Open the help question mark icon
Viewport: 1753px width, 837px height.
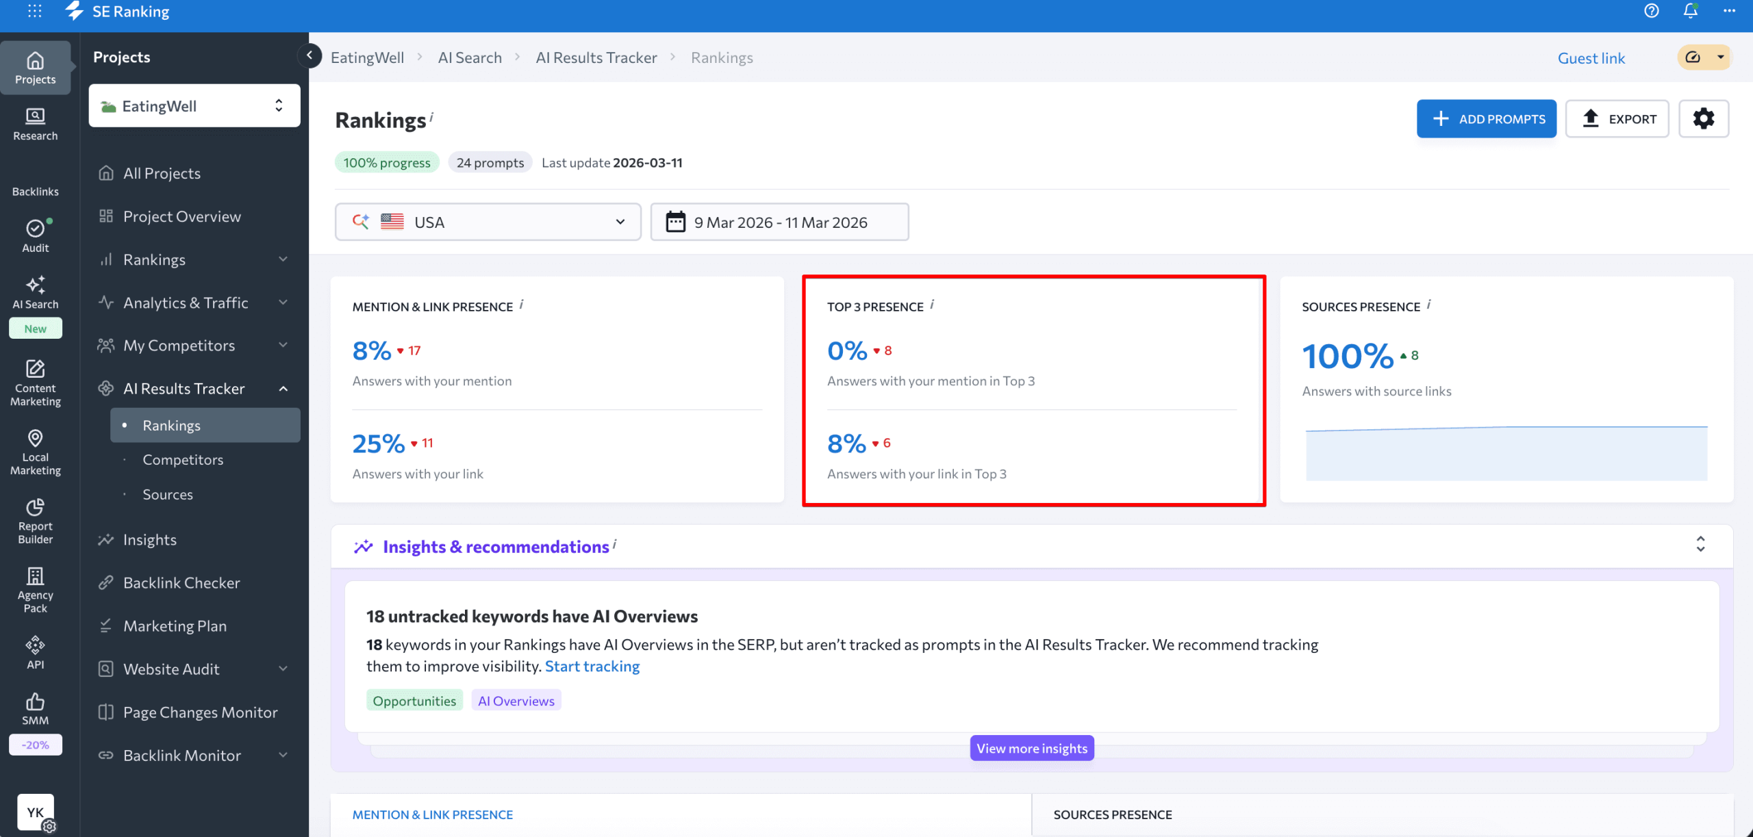coord(1652,12)
